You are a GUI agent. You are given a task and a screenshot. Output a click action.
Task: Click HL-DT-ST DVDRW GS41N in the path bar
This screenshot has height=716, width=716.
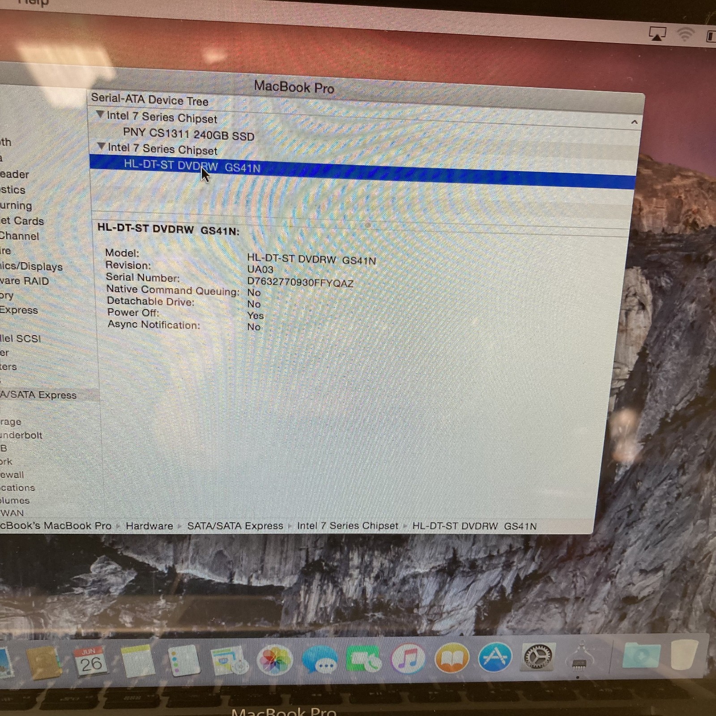pos(474,526)
